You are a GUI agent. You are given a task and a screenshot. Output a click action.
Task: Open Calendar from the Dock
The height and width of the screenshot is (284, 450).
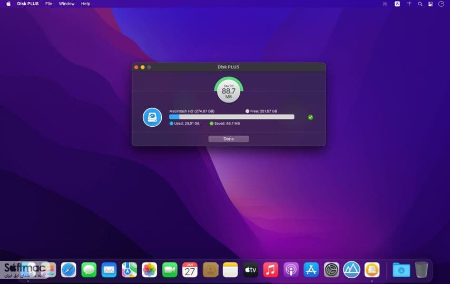190,270
